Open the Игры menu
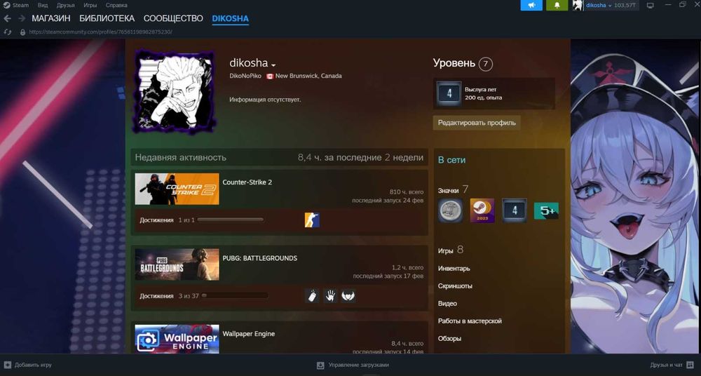 (x=90, y=6)
